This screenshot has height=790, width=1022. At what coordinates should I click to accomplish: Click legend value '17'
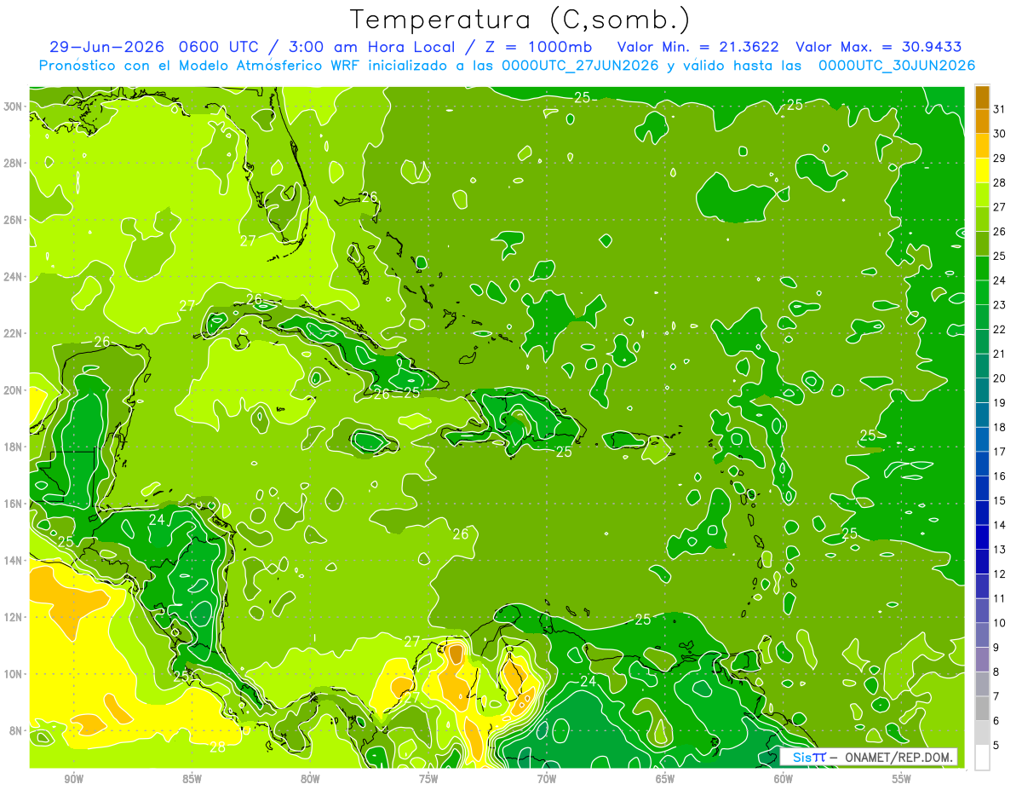[x=1000, y=452]
